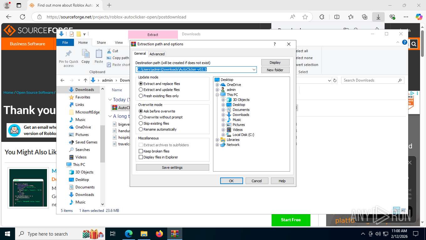Screen dimensions: 426x240
Task: Click the Edge address bar URL
Action: [116, 17]
